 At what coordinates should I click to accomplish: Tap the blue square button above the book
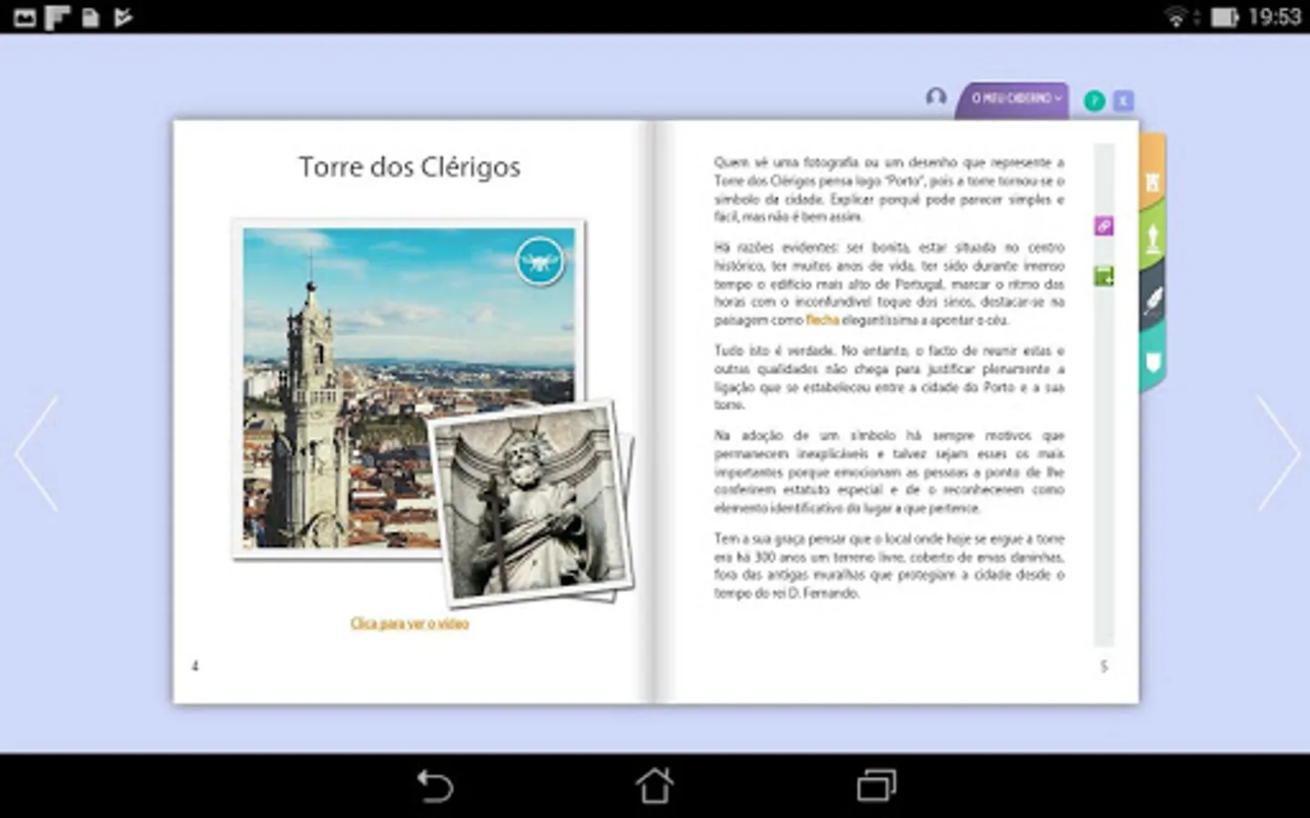(x=1124, y=101)
